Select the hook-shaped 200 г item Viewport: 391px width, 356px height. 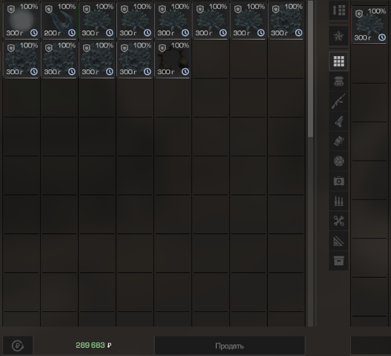[59, 20]
